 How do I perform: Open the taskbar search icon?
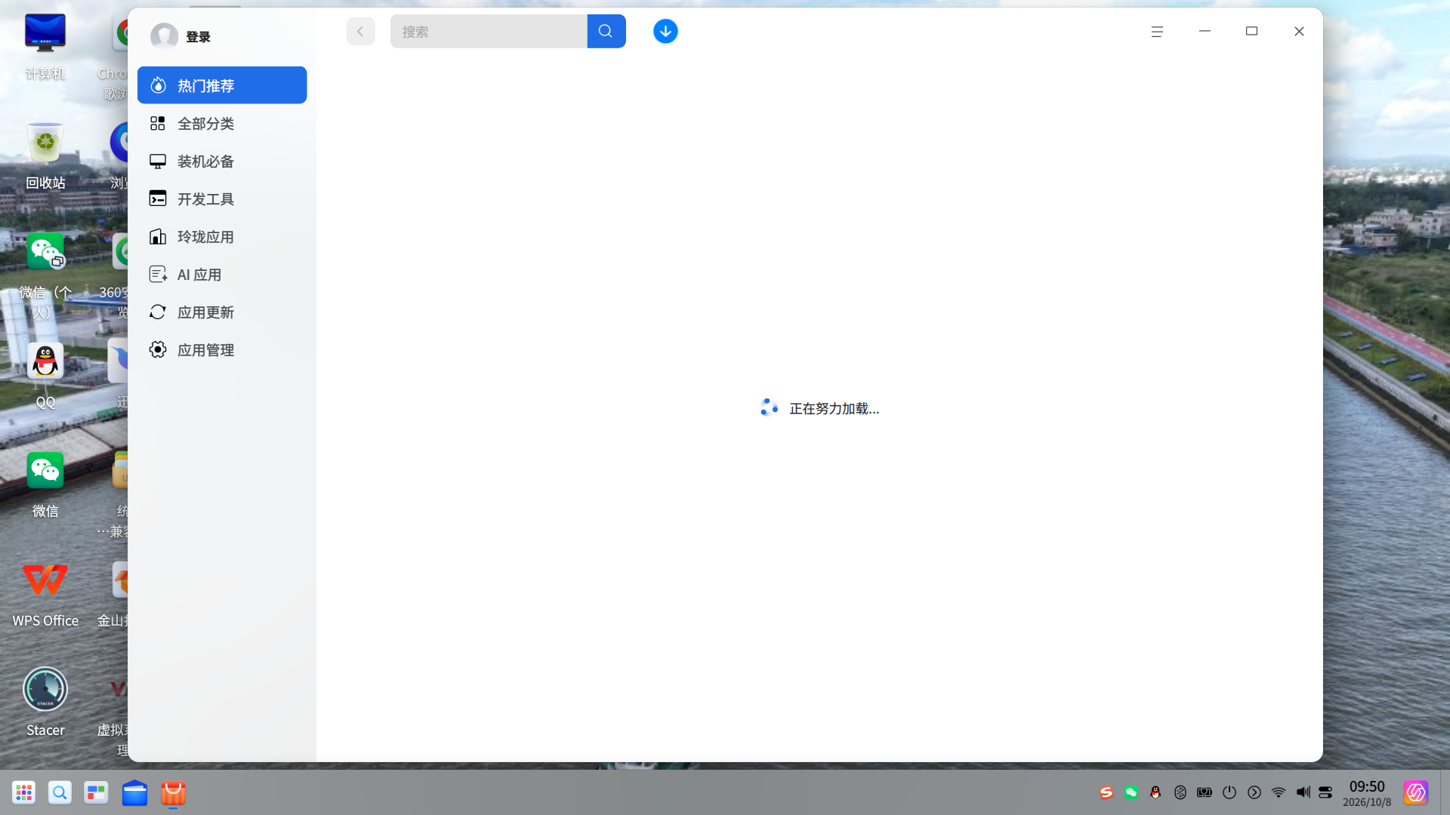(60, 792)
